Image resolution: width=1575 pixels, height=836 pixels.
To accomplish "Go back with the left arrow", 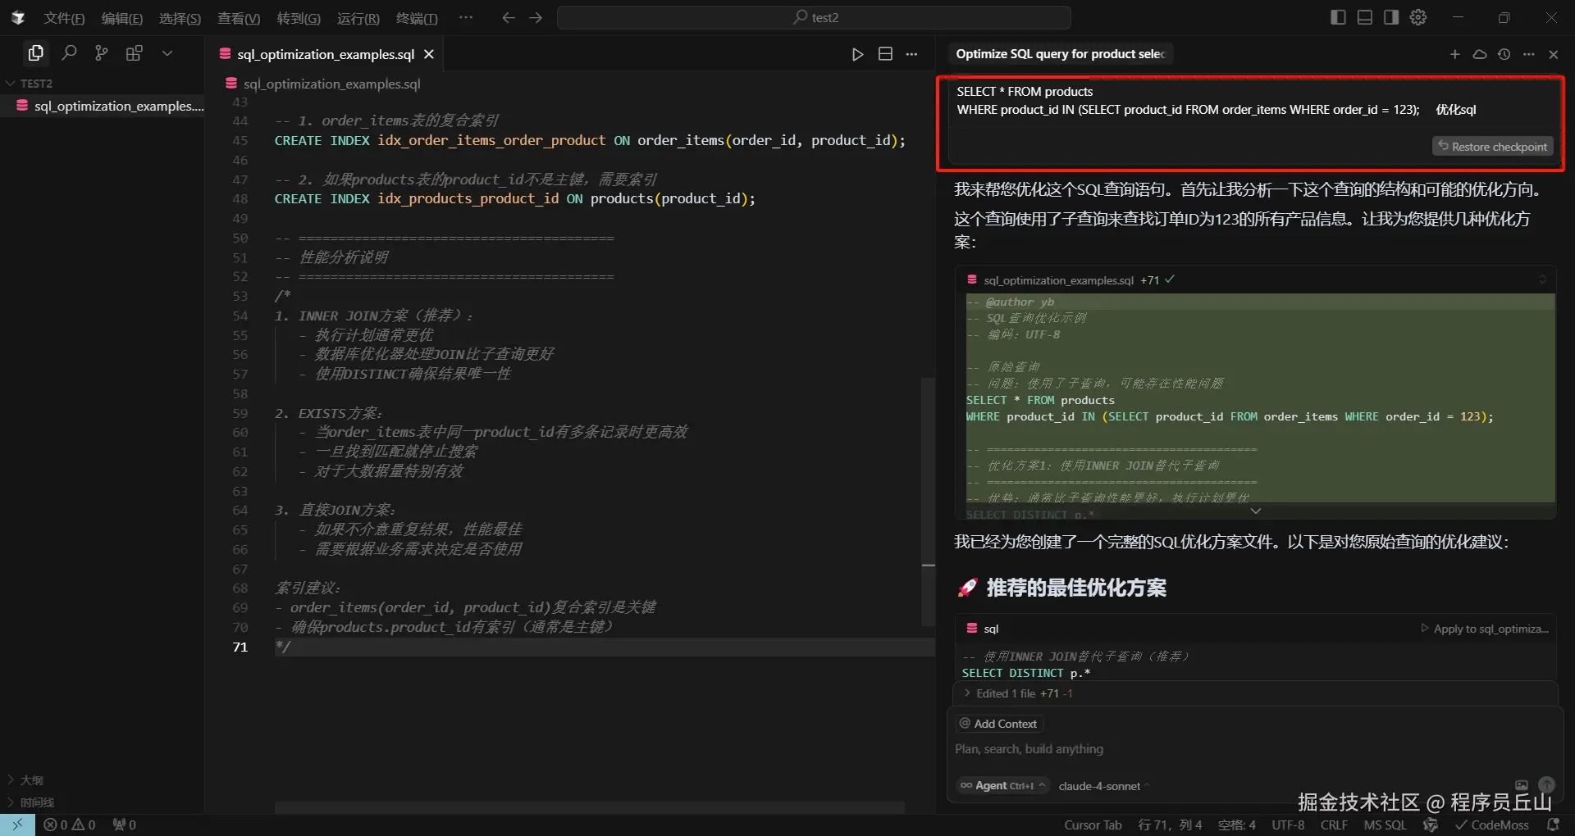I will click(x=509, y=18).
